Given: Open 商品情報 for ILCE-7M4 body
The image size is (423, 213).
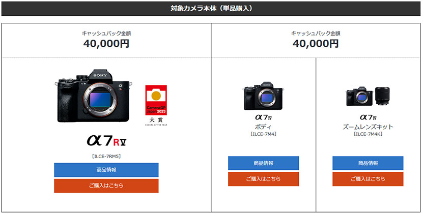Looking at the screenshot, I should pos(263,163).
